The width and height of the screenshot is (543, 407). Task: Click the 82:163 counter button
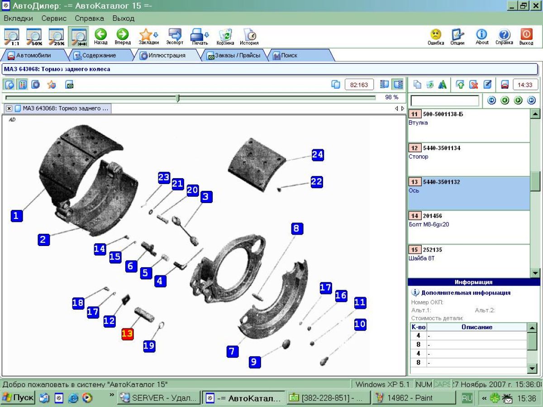(x=359, y=85)
